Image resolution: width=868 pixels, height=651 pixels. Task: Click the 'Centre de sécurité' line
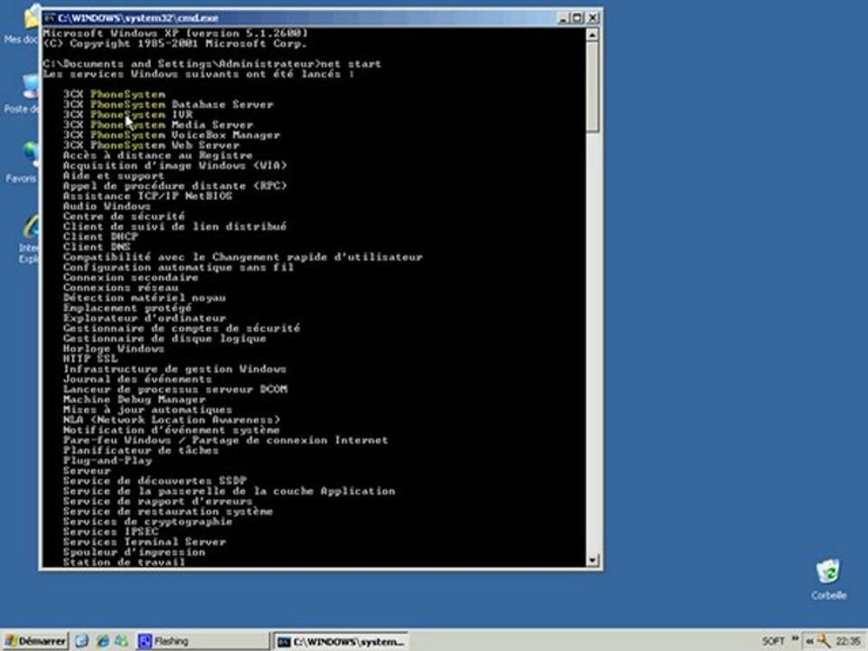124,216
